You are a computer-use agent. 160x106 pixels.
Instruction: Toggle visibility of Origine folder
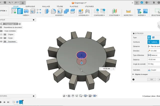point(1,35)
